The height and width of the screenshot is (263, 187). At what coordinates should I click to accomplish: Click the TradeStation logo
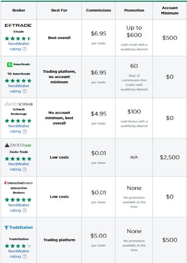click(x=19, y=227)
